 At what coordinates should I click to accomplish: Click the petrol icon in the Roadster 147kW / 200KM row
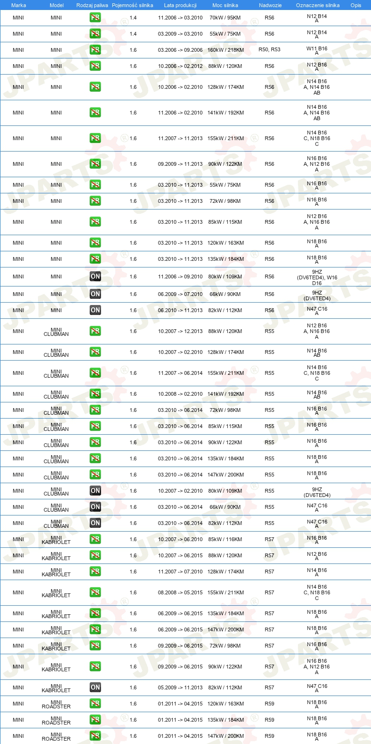(x=95, y=736)
